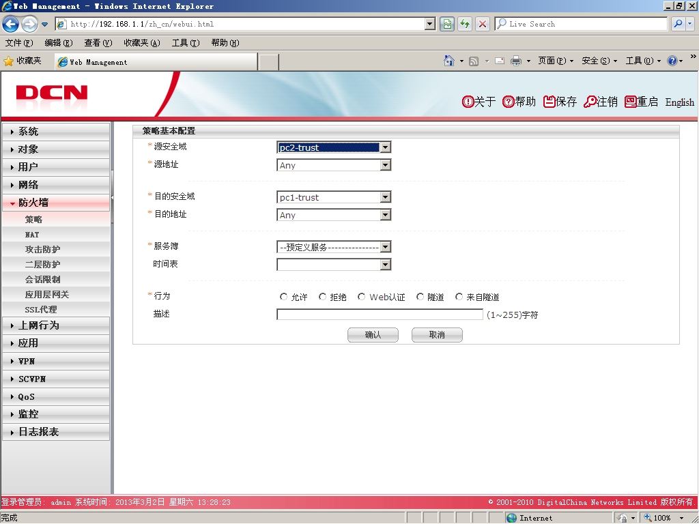
Task: Open the 页面(P) command bar menu
Action: (x=555, y=61)
